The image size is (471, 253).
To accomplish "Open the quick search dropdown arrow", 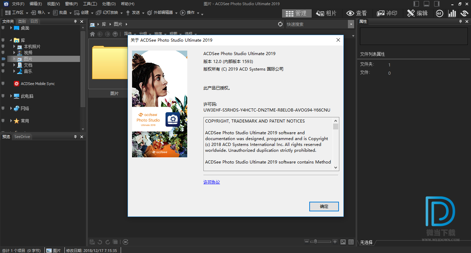I will (351, 24).
